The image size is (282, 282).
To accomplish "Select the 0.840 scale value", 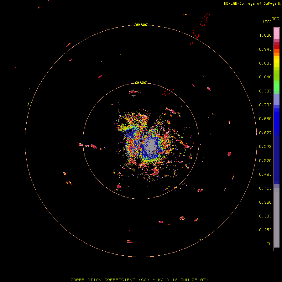I will point(265,77).
